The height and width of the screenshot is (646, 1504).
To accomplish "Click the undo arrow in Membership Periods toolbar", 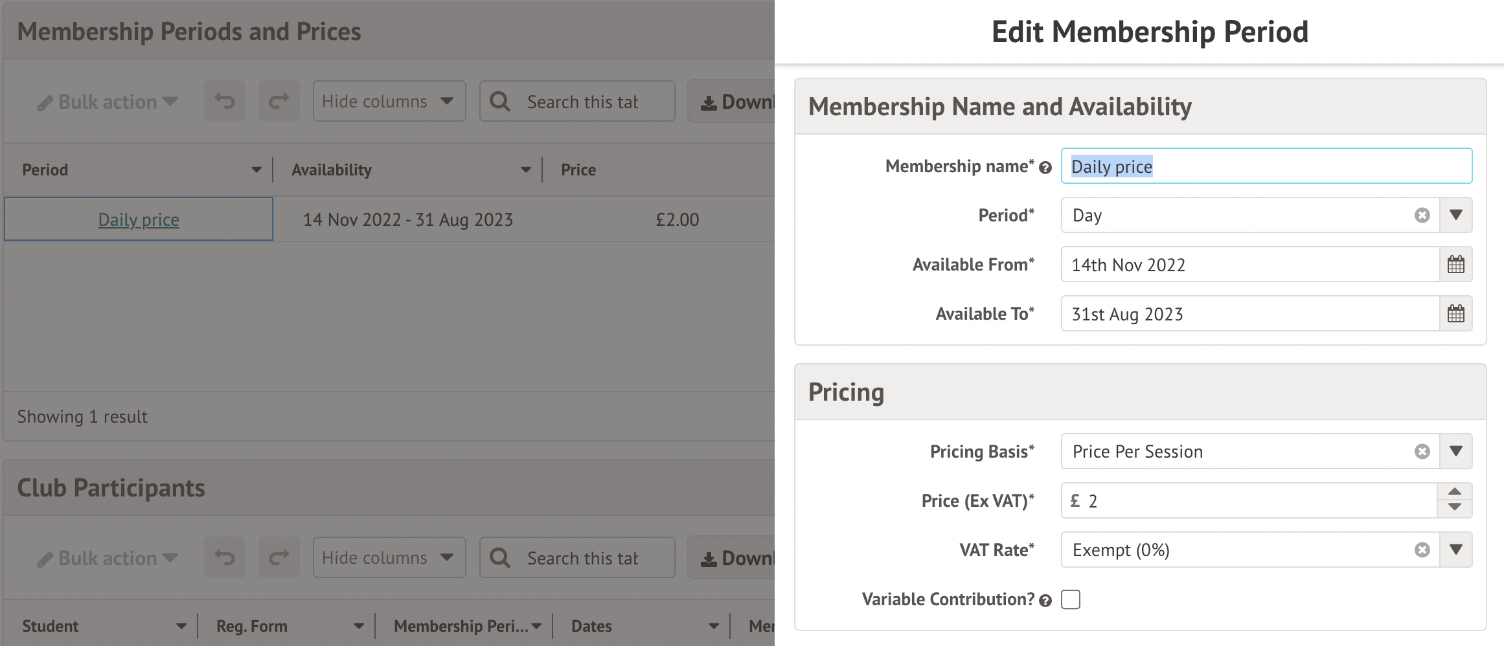I will 225,102.
